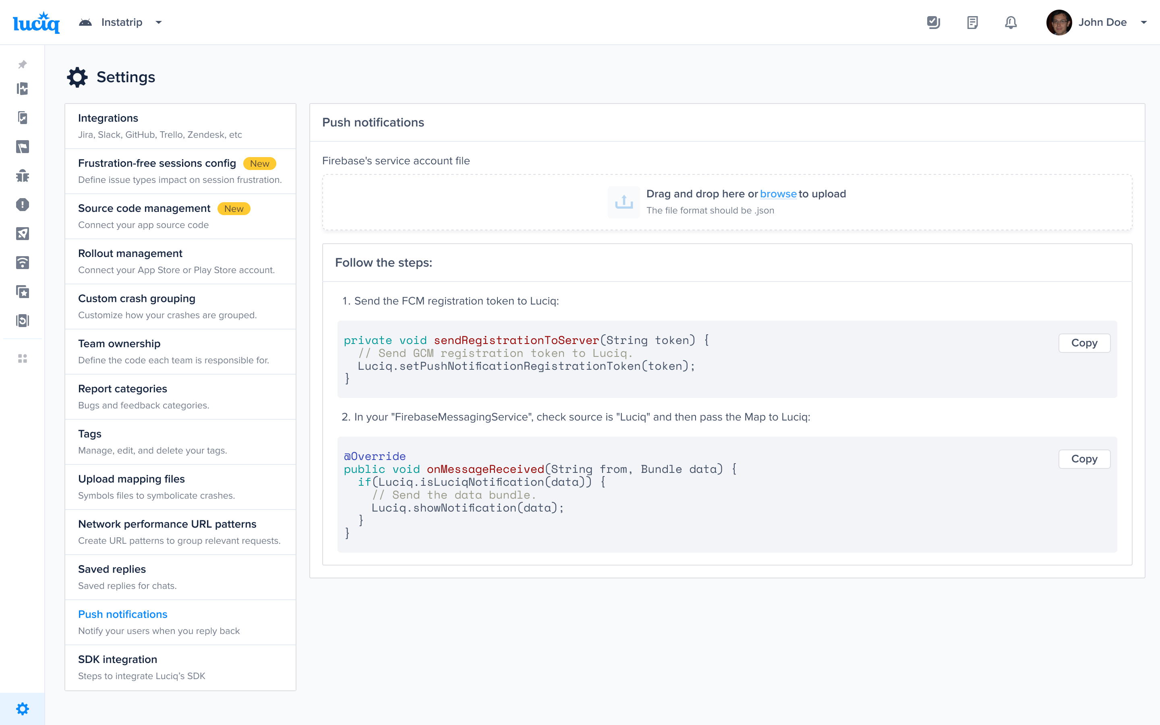
Task: Open Source code management settings
Action: [x=180, y=216]
